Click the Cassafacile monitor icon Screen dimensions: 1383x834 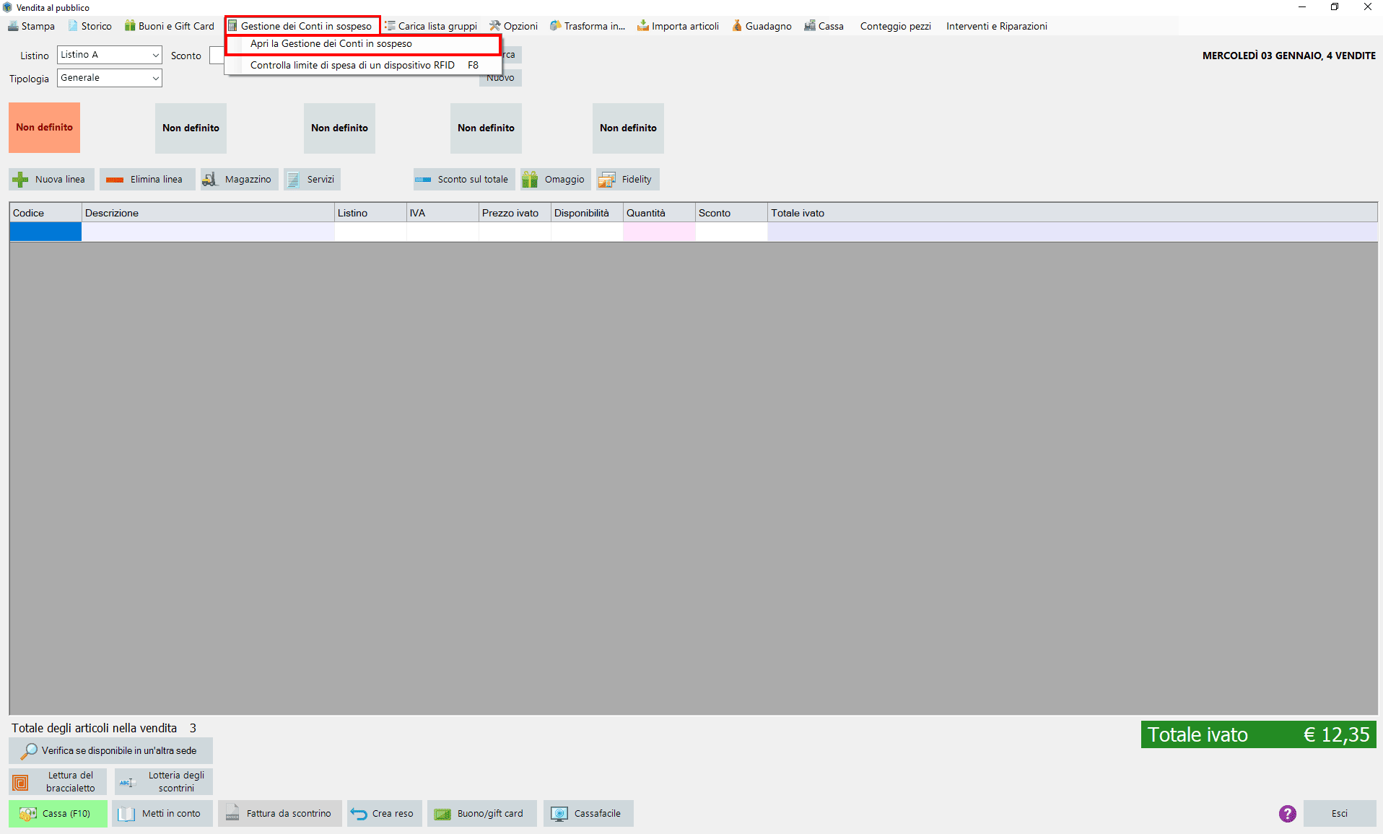[x=559, y=814]
